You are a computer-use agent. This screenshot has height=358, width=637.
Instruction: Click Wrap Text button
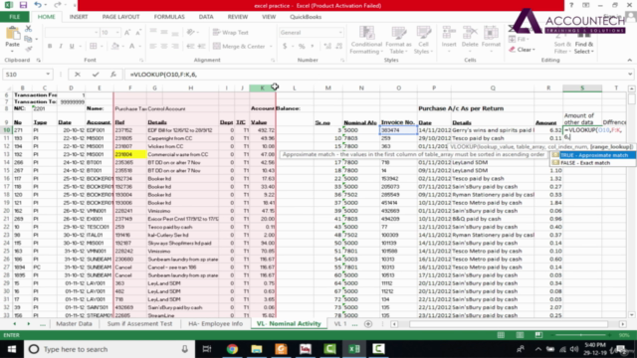230,33
